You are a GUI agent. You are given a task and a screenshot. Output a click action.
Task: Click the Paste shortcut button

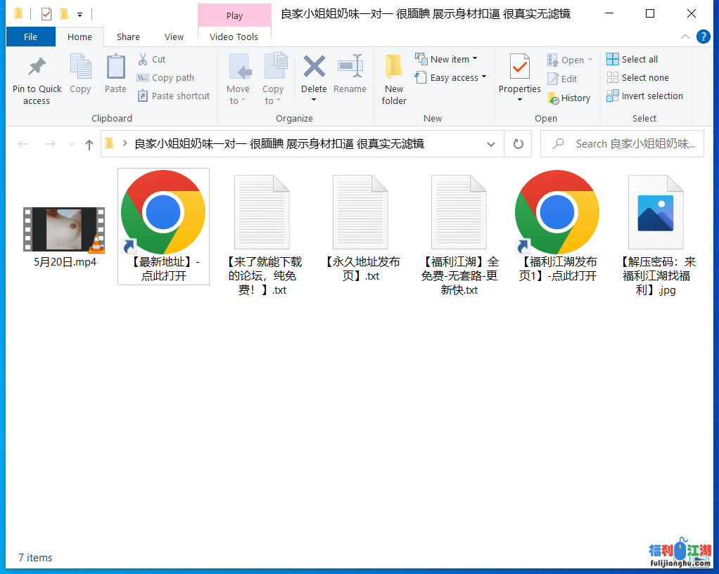[x=174, y=96]
